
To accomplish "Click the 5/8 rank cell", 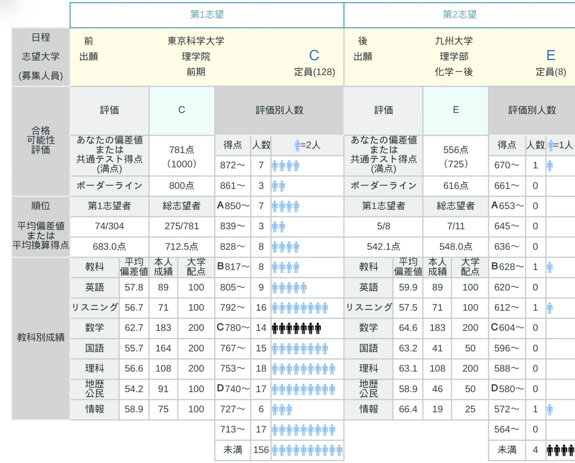I will 383,226.
